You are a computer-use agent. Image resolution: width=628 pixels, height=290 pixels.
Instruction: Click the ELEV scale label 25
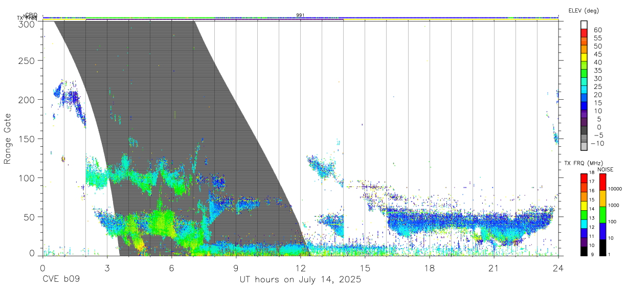point(598,87)
